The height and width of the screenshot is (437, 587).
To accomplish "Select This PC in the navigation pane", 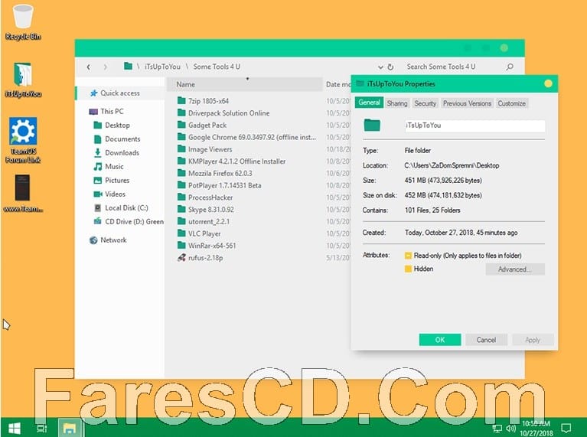I will [x=112, y=111].
